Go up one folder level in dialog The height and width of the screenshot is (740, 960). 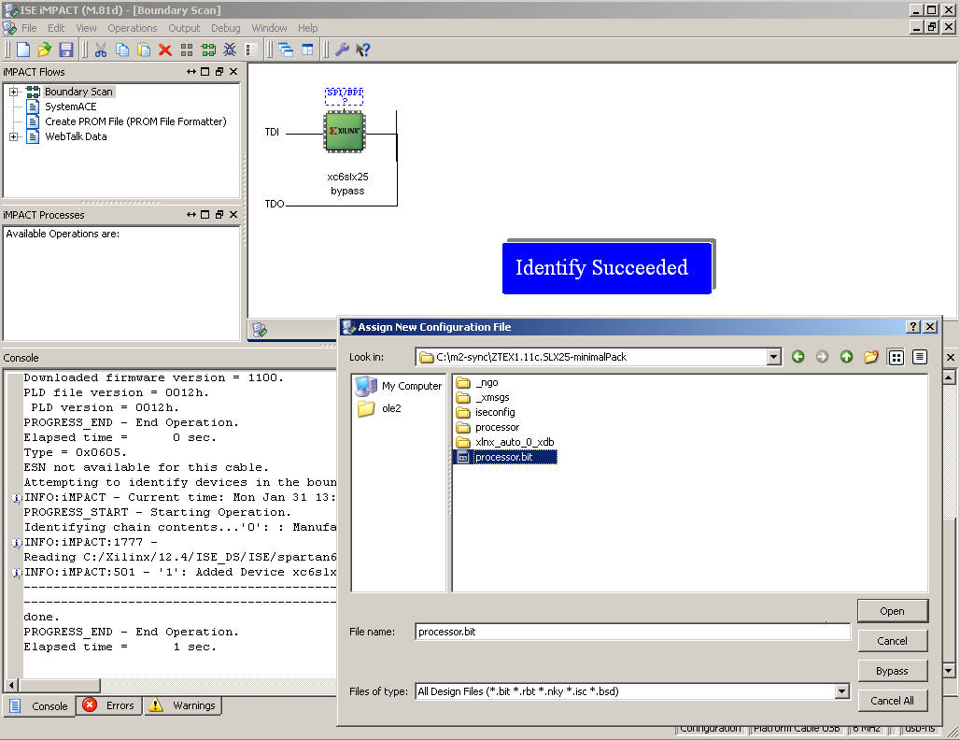click(846, 357)
